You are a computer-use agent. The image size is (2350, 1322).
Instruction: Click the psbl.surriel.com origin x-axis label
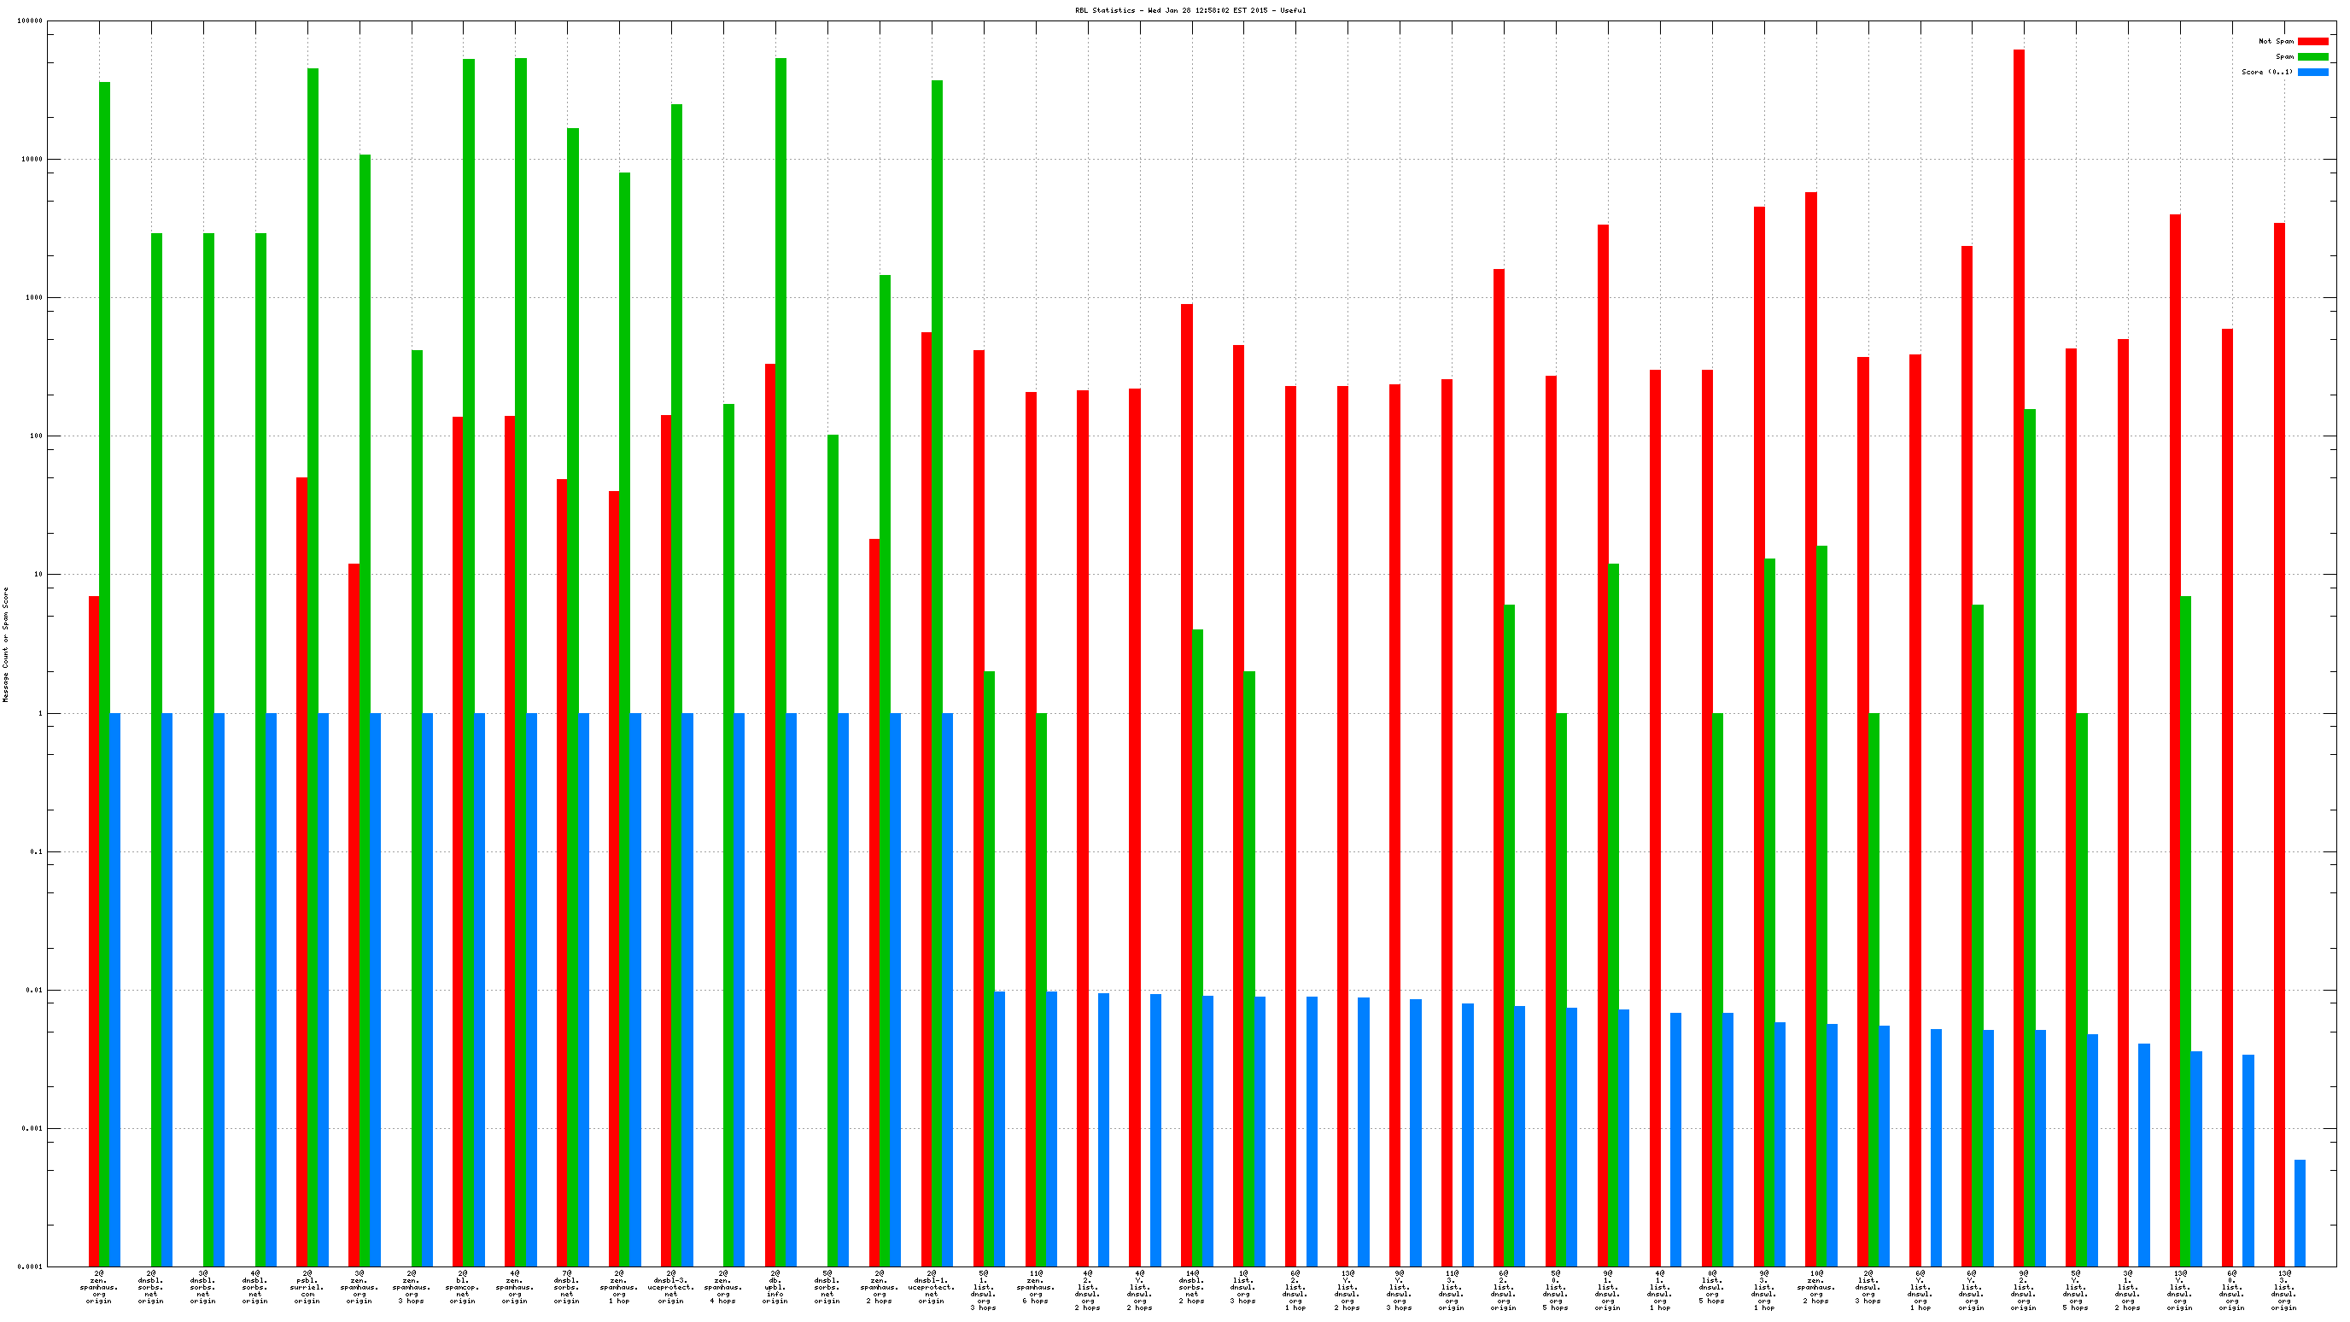(x=307, y=1286)
